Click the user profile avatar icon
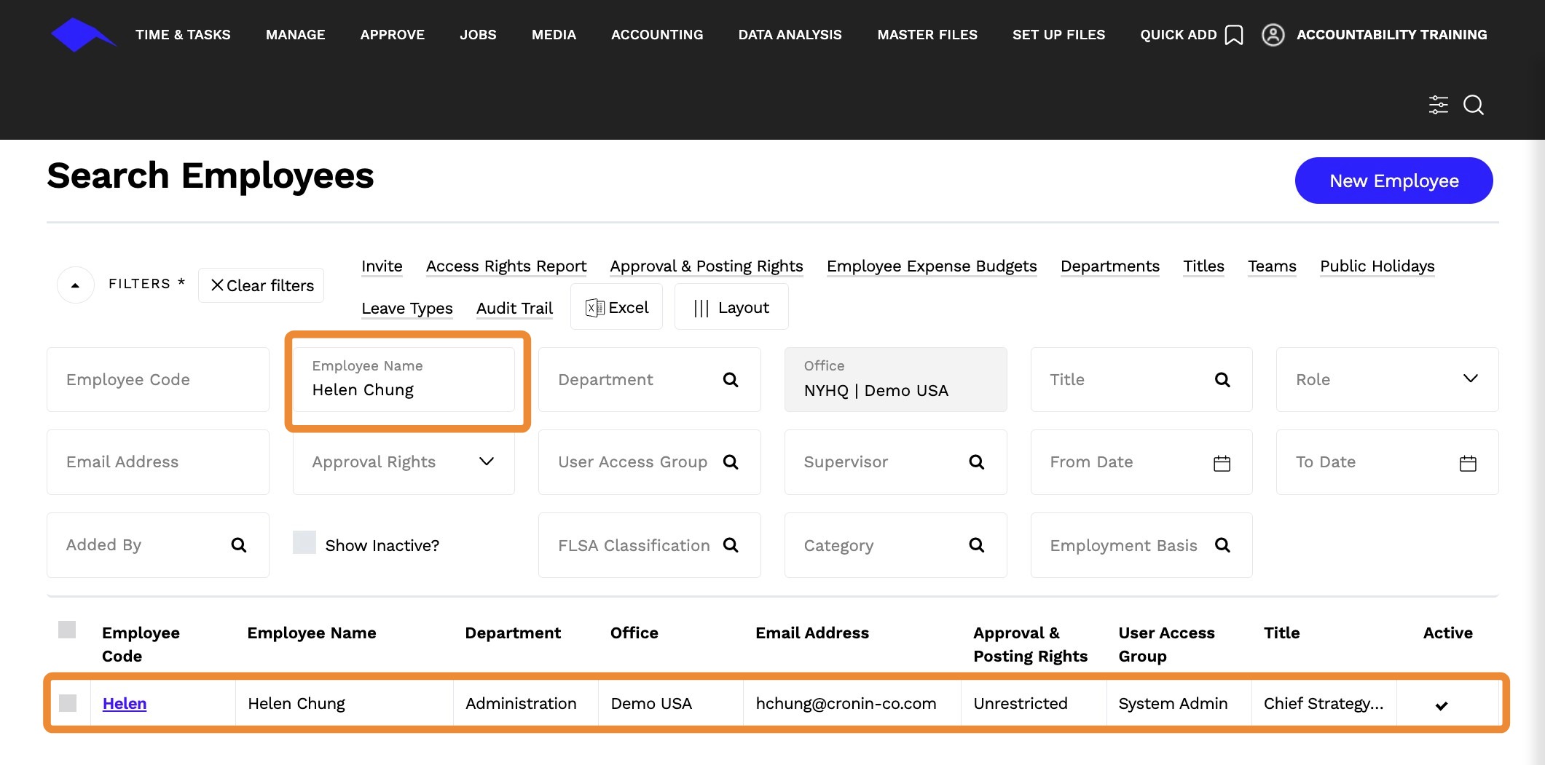This screenshot has width=1545, height=765. click(1273, 35)
